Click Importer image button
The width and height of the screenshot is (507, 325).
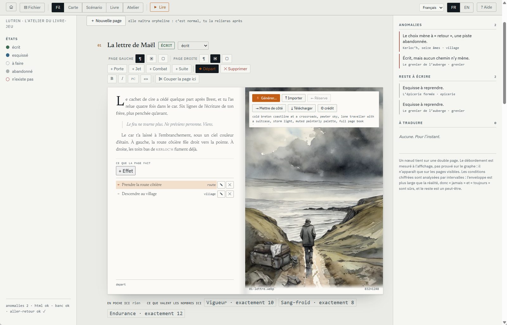(294, 98)
